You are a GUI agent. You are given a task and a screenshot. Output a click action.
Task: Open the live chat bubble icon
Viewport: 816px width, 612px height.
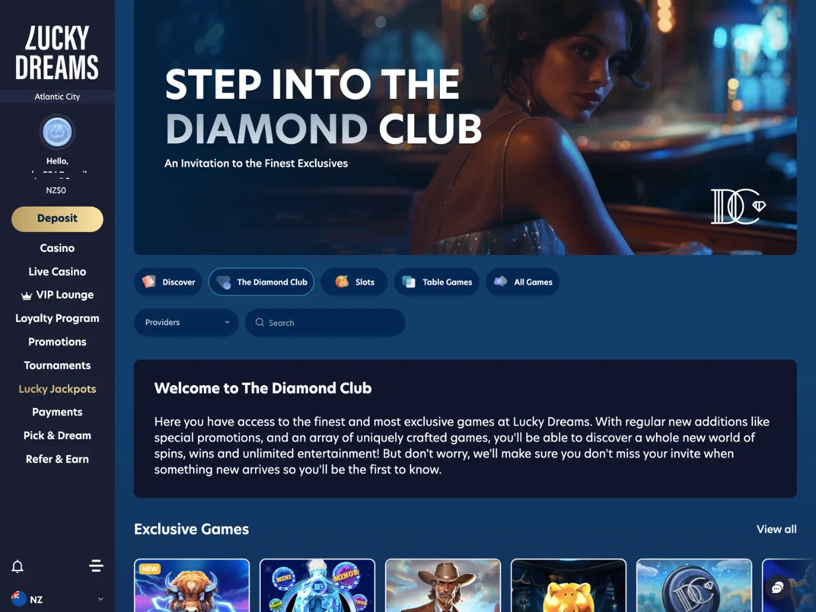click(x=777, y=588)
